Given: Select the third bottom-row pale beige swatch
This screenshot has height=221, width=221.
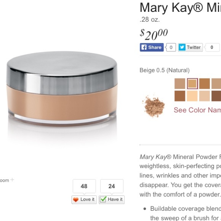Looking at the screenshot, I should click(x=205, y=96).
